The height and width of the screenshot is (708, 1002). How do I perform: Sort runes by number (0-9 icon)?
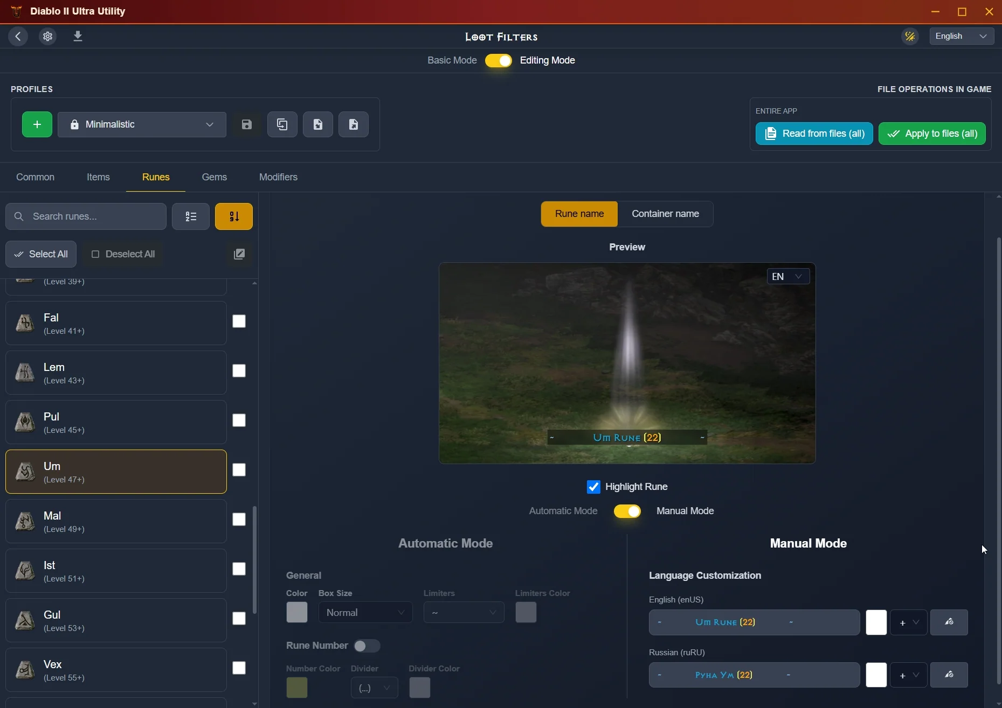point(234,216)
